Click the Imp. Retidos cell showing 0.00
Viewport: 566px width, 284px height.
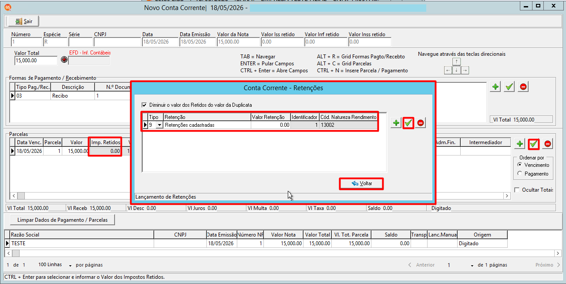(x=105, y=151)
